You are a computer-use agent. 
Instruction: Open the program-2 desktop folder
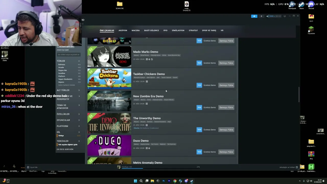point(311,143)
